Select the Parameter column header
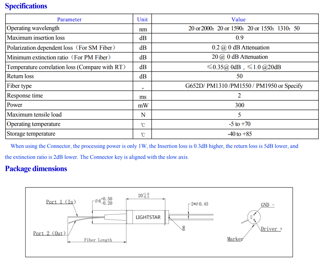 [69, 19]
